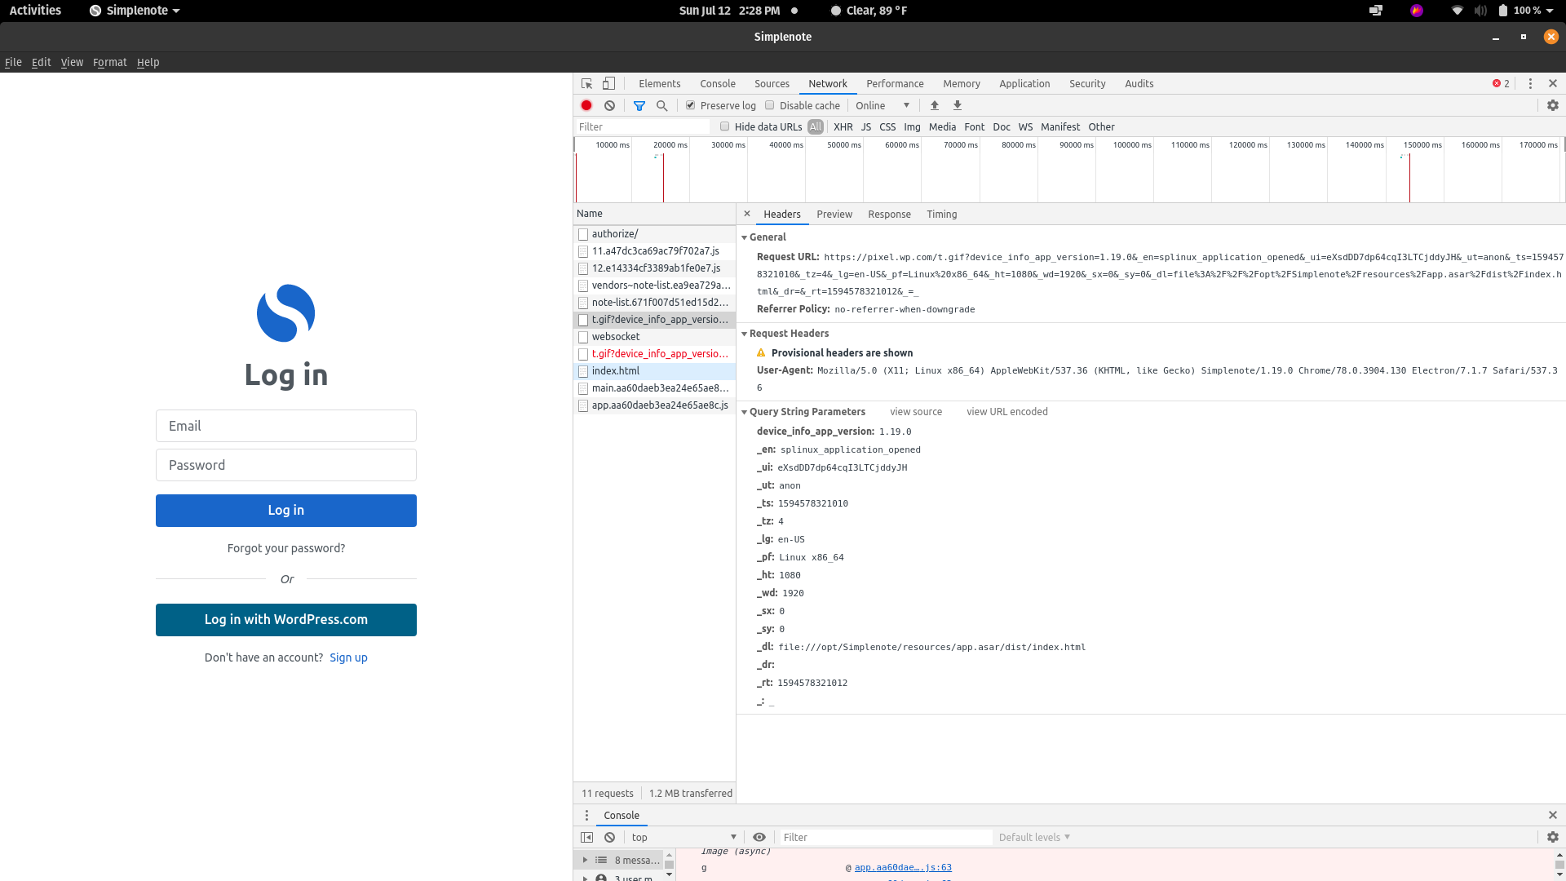Open the Format menu in Simplenote
Image resolution: width=1566 pixels, height=881 pixels.
tap(109, 62)
